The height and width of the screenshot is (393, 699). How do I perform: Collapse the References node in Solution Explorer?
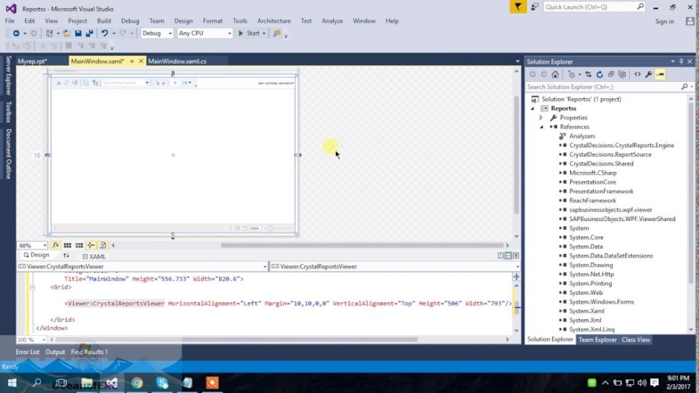point(541,126)
